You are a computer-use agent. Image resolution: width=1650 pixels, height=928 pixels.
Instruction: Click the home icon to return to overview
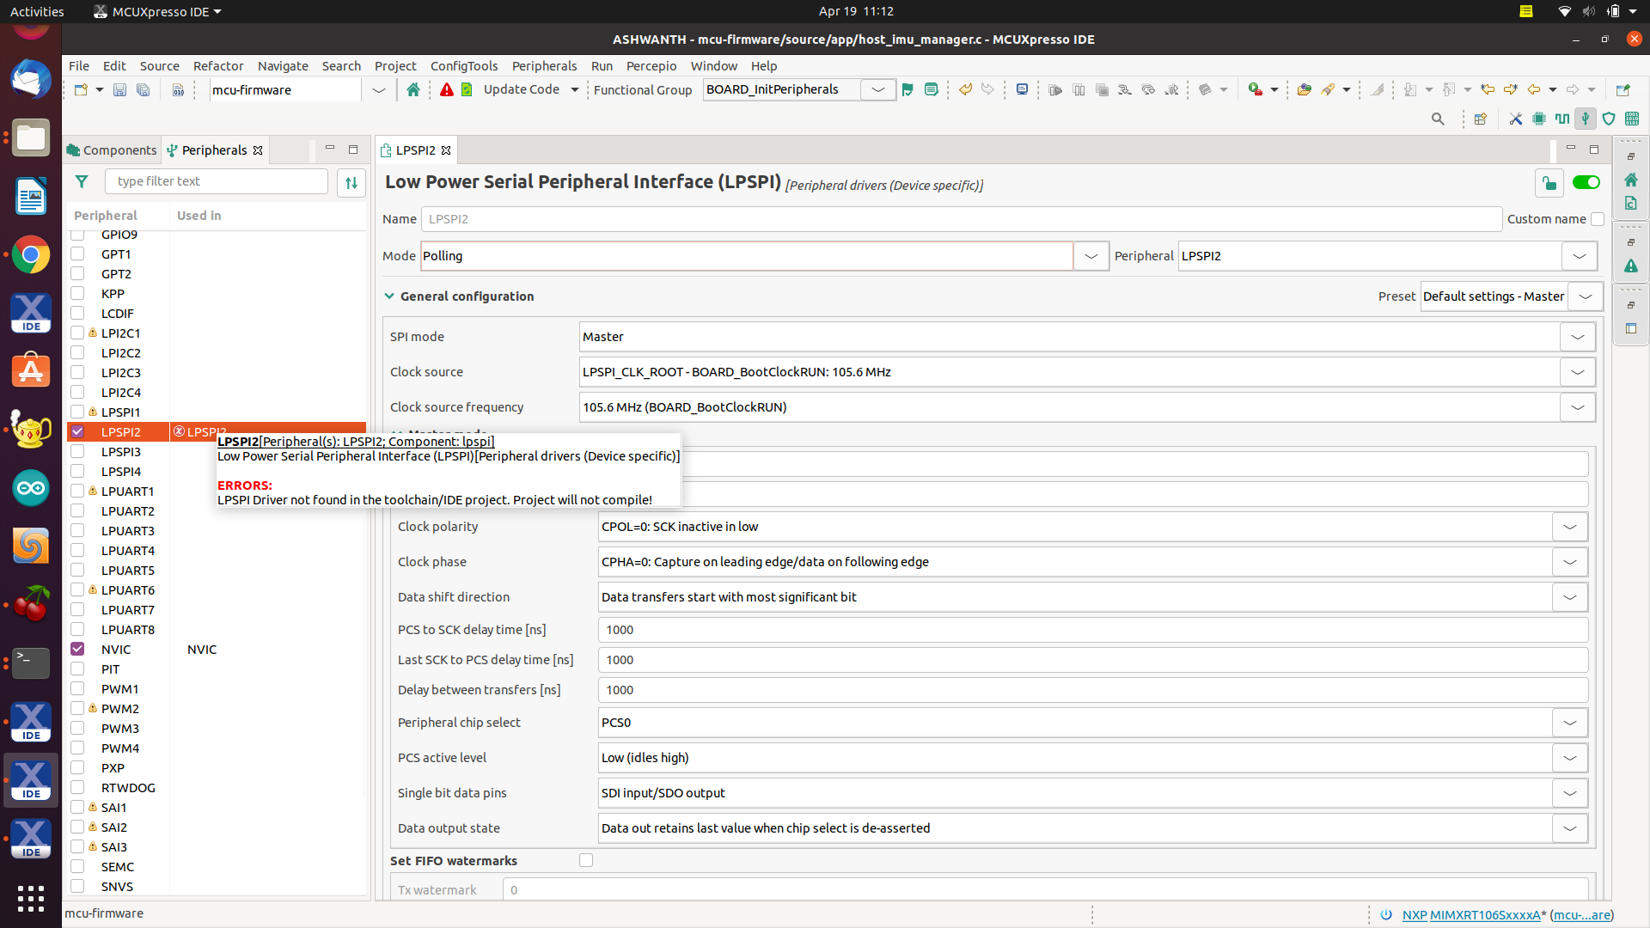[x=413, y=89]
